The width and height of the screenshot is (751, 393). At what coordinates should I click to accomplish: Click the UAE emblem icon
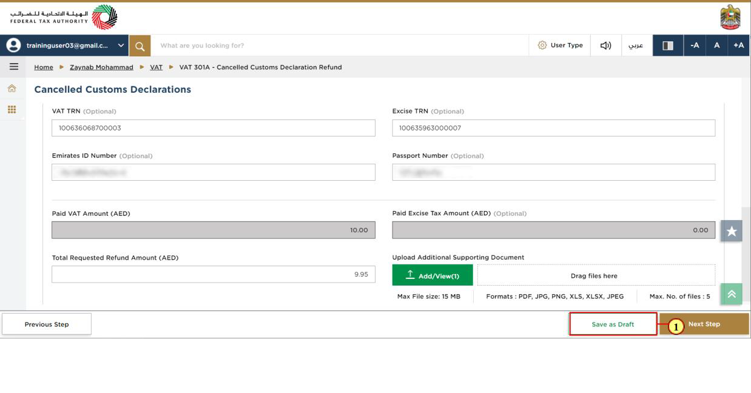tap(730, 17)
